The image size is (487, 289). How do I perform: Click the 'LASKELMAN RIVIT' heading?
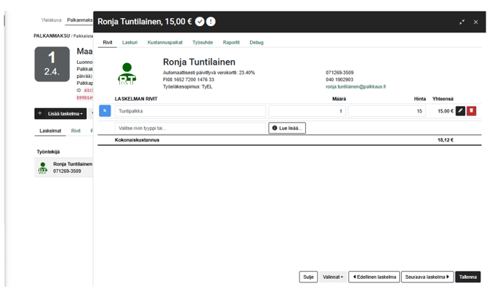[x=136, y=99]
